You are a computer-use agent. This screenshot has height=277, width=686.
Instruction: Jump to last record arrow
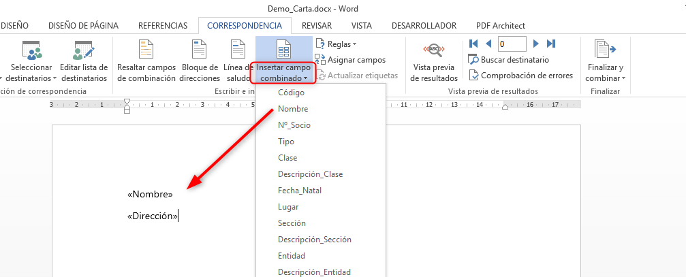point(550,44)
